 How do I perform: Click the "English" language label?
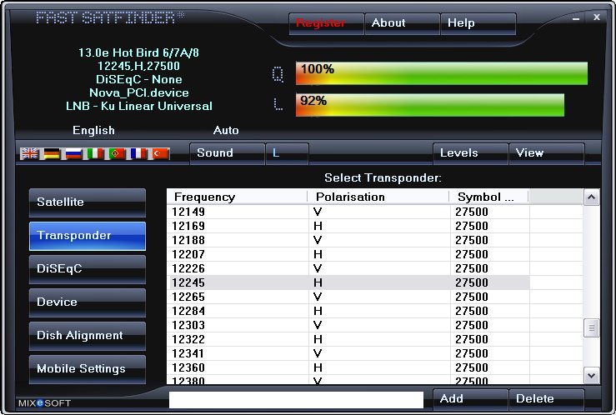pos(93,131)
